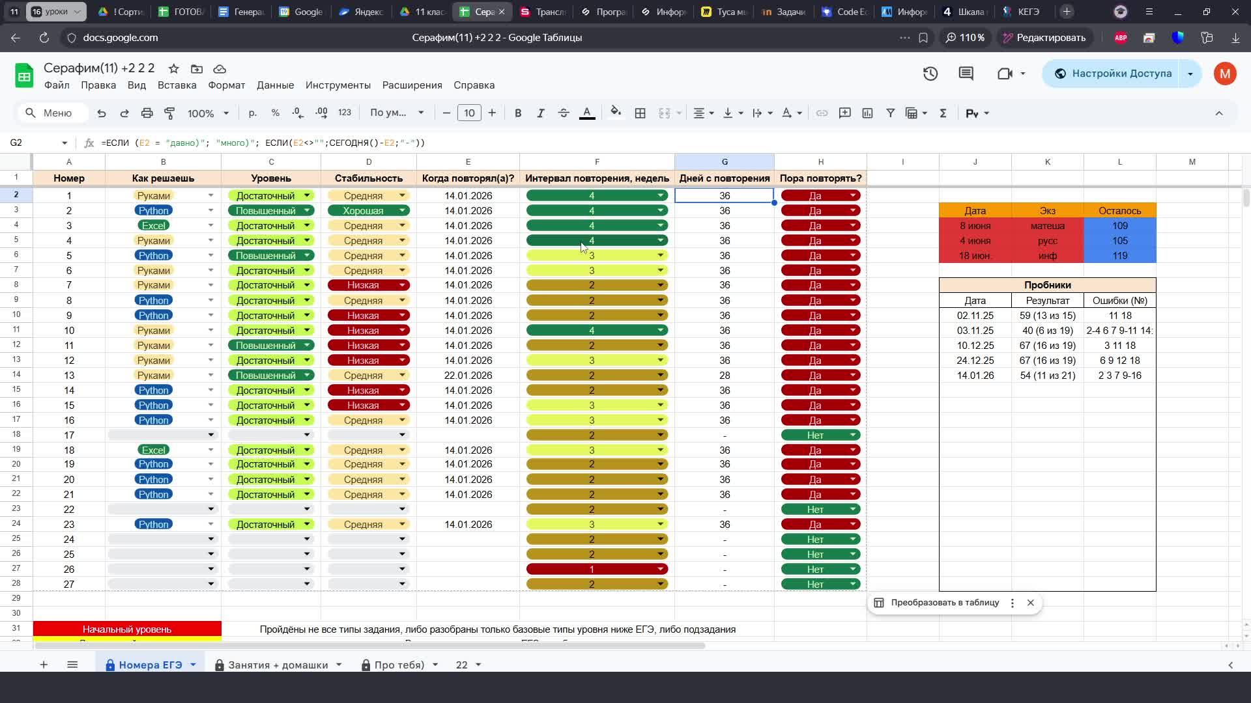Toggle bold formatting

tap(518, 113)
